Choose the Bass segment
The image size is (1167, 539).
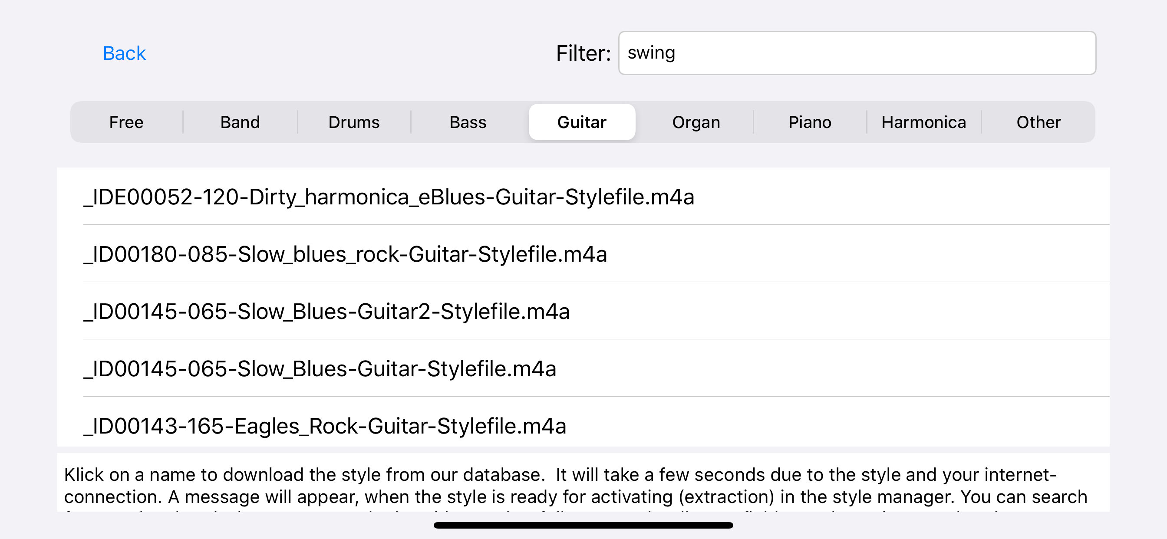point(468,122)
